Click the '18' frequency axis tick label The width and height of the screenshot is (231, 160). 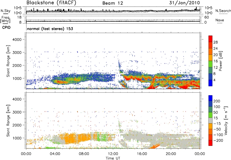(x=19, y=17)
